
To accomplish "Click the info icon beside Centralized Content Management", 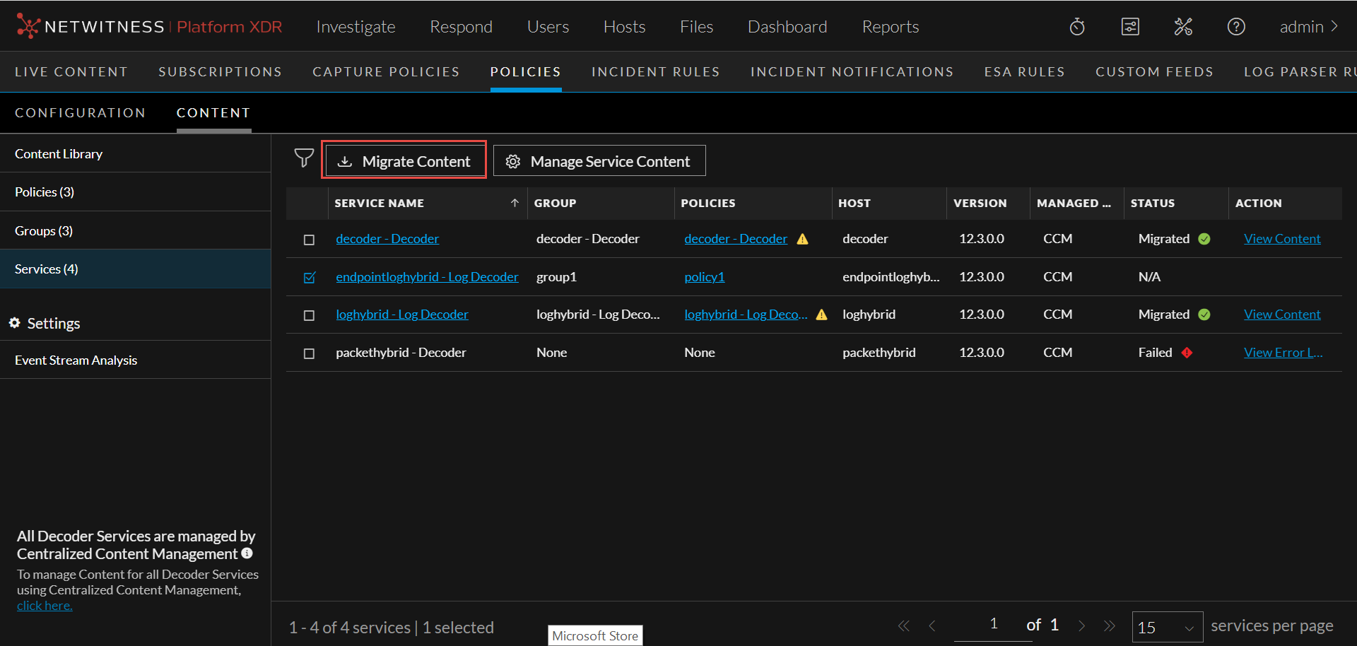I will point(247,553).
